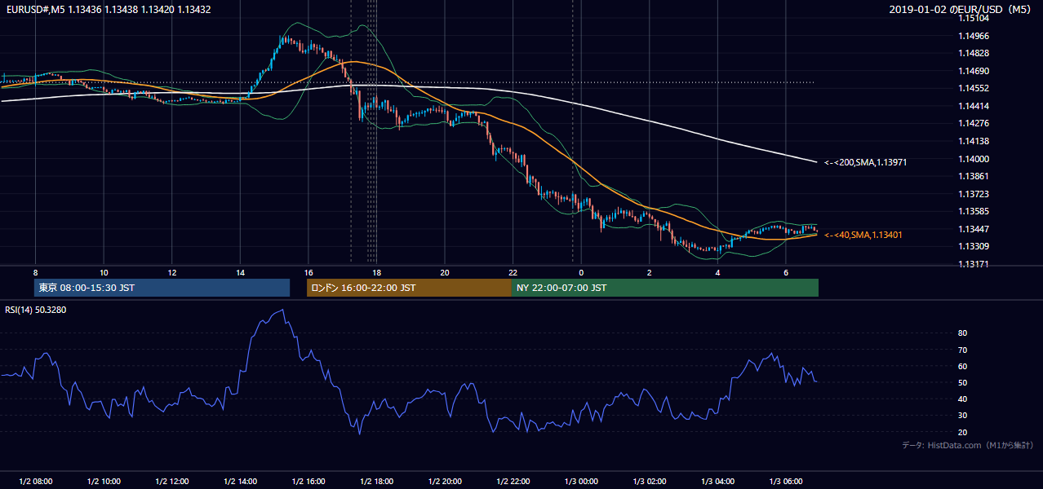Click price axis label 1.13723
Screen dimensions: 1043x489
tap(974, 194)
